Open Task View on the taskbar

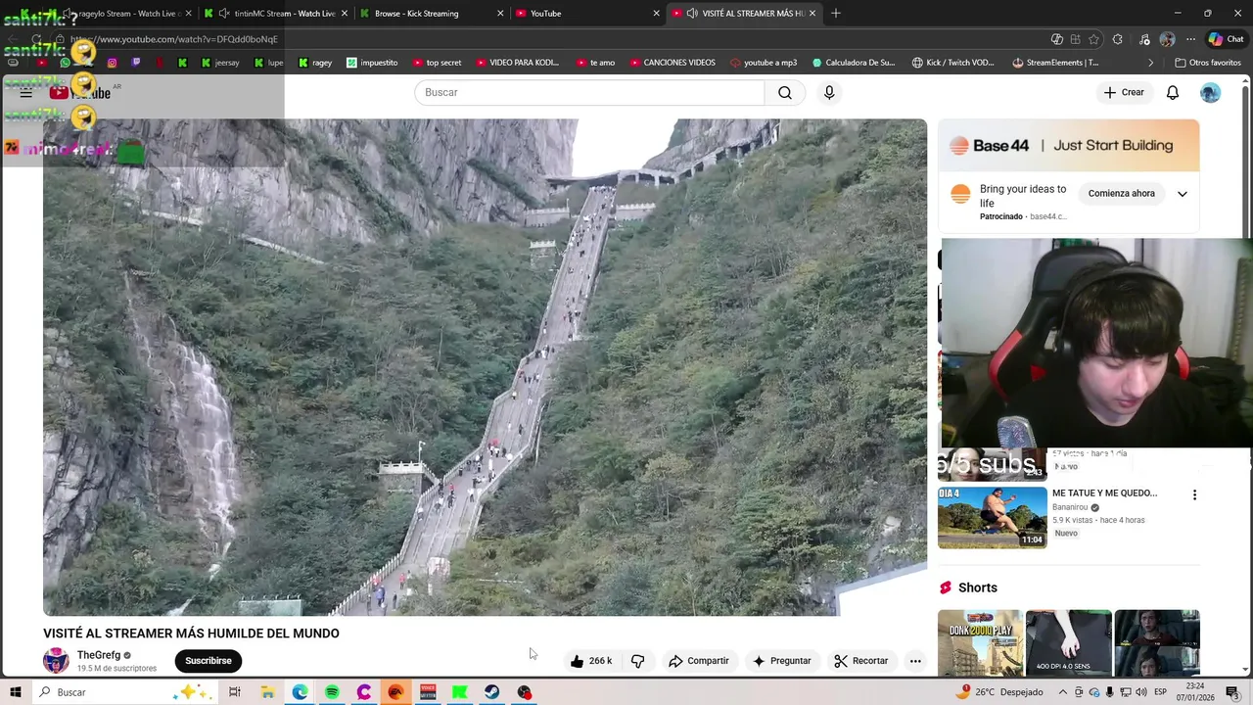235,692
